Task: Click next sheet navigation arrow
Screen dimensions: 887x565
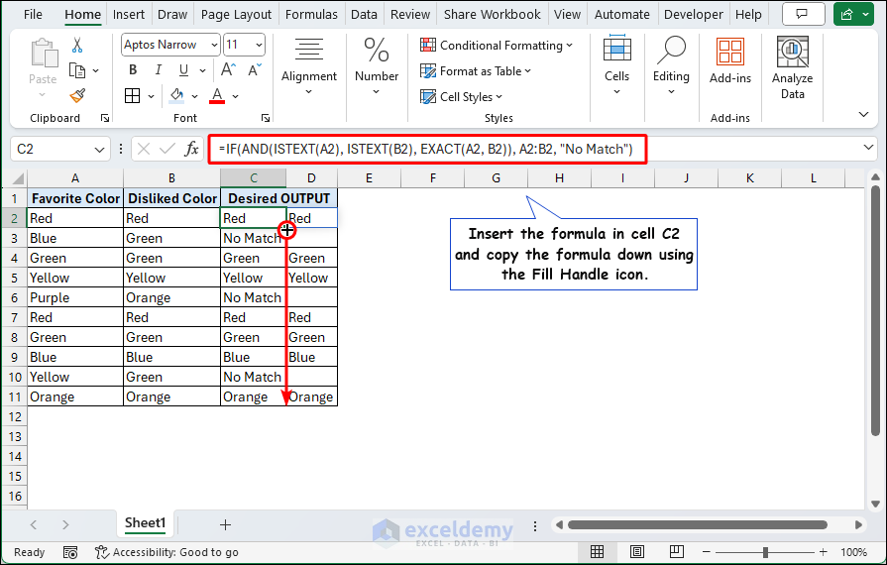Action: (65, 524)
